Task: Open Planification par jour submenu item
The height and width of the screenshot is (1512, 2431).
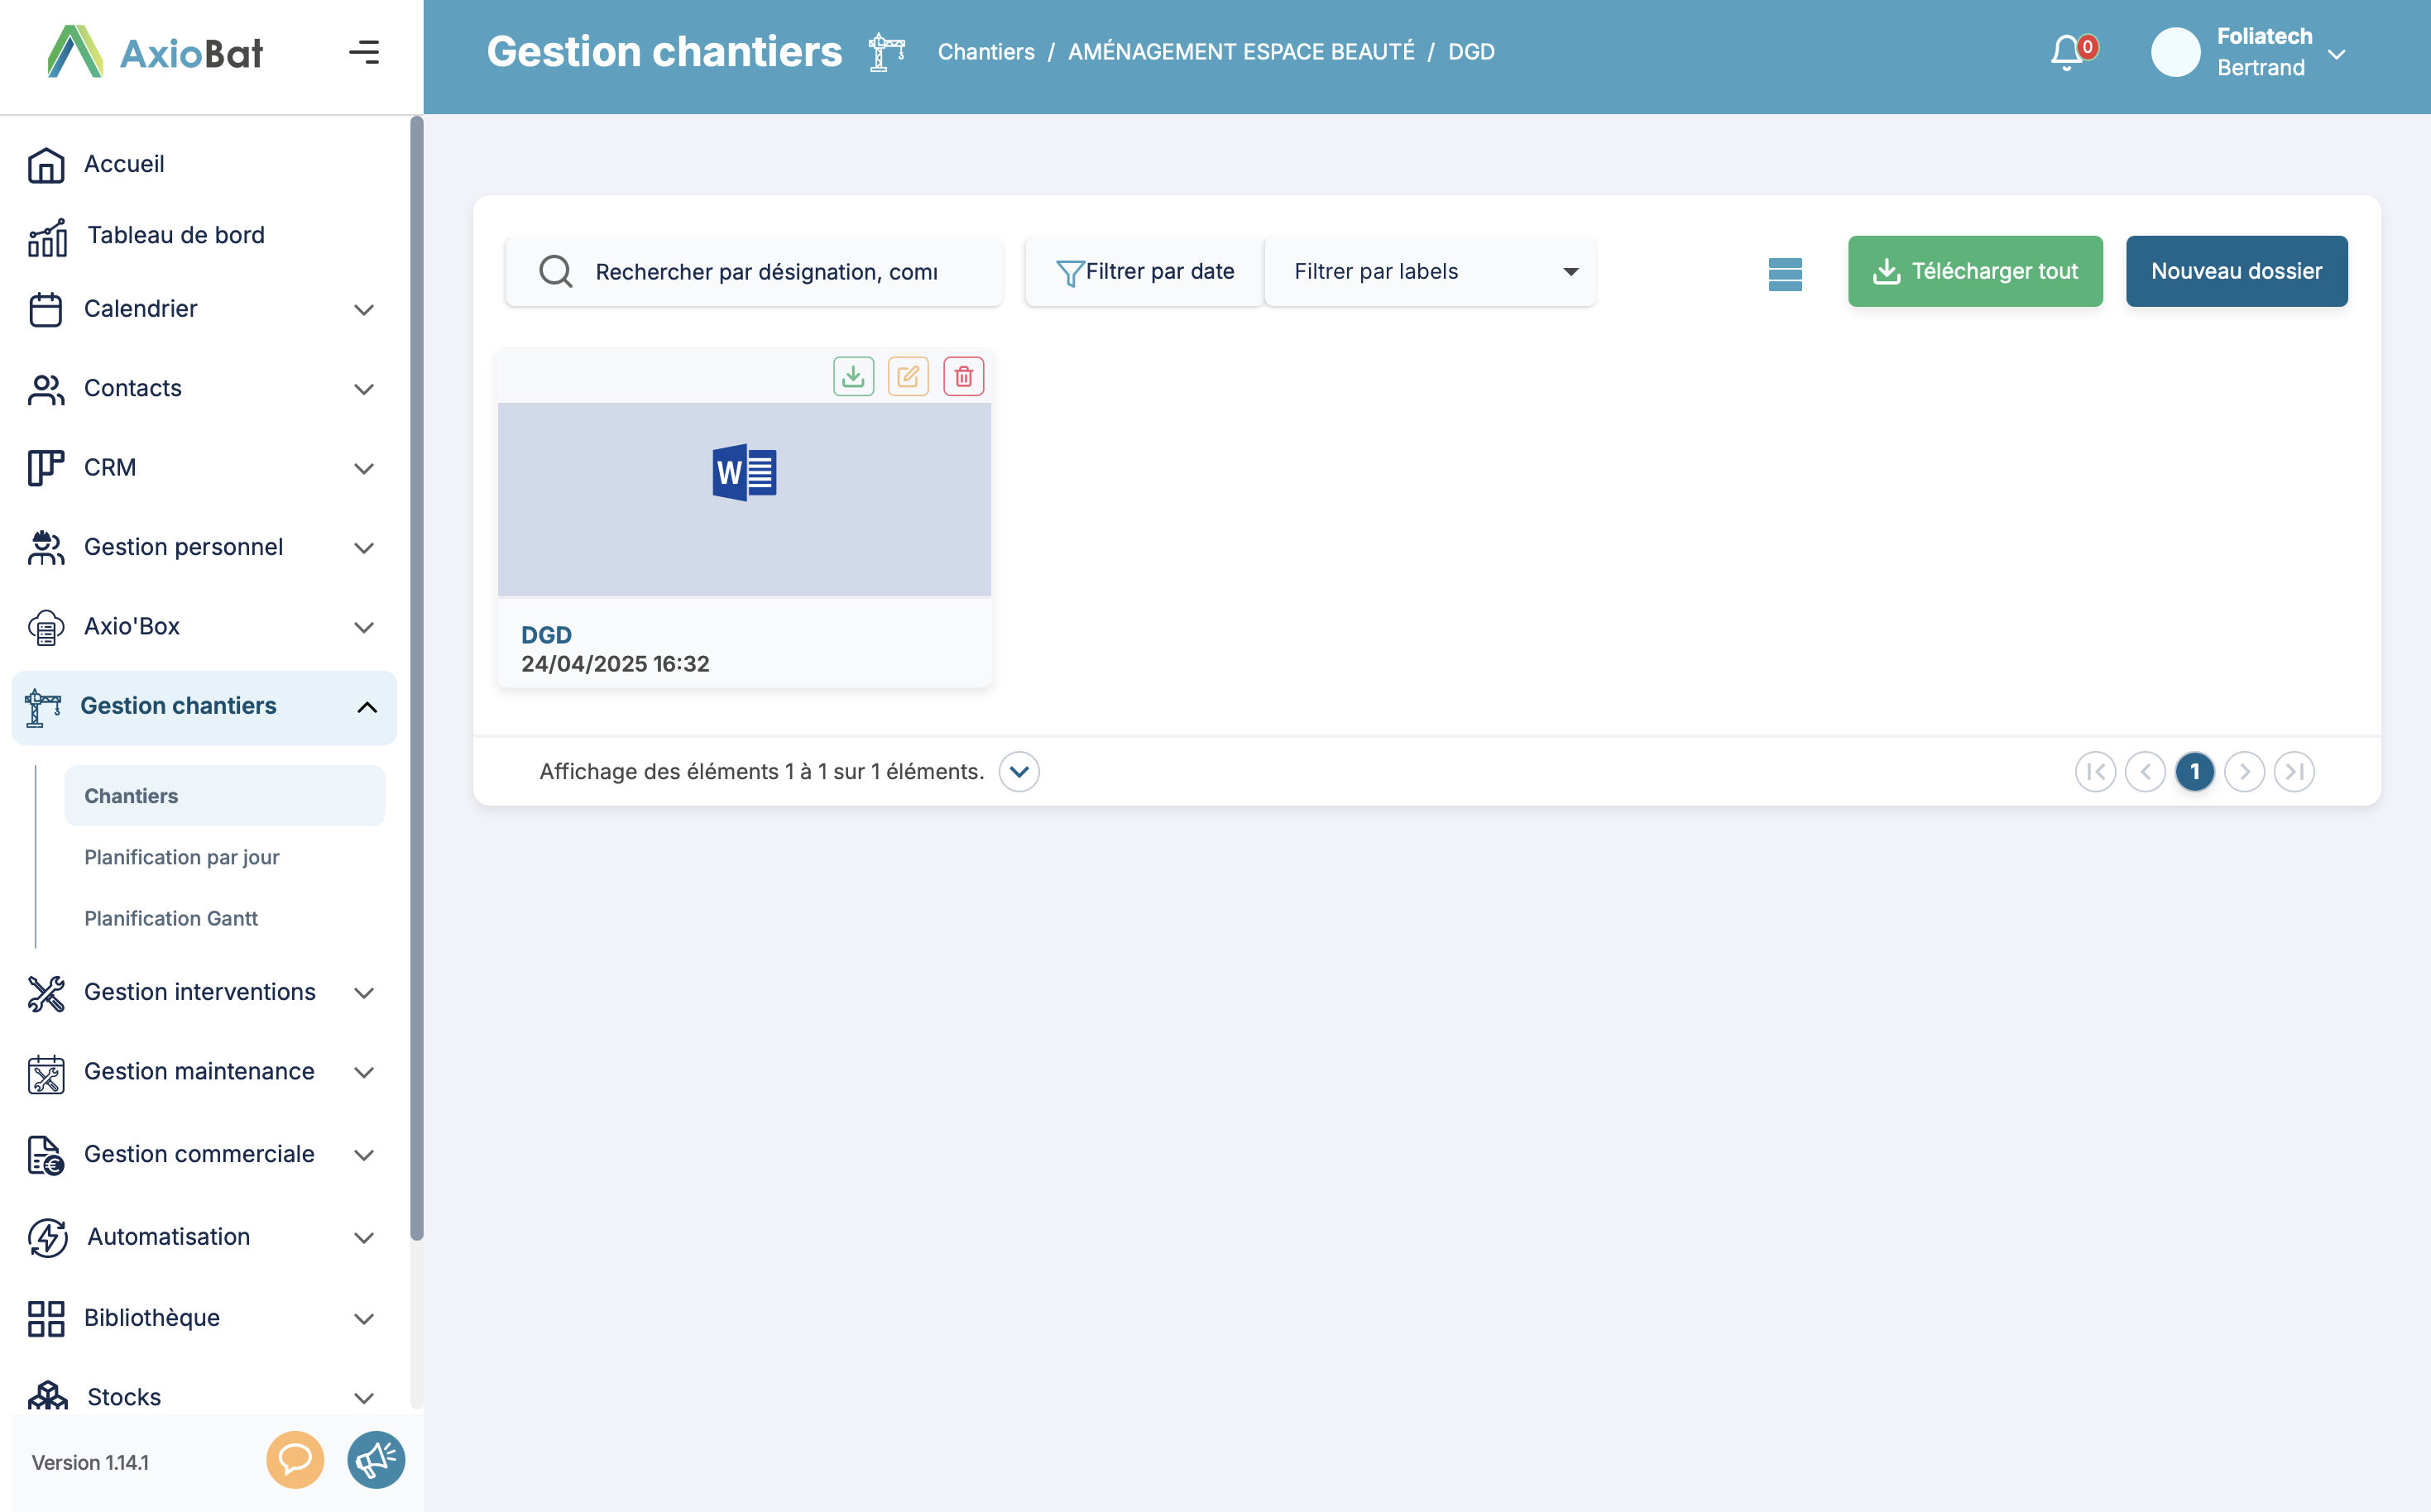Action: [182, 857]
